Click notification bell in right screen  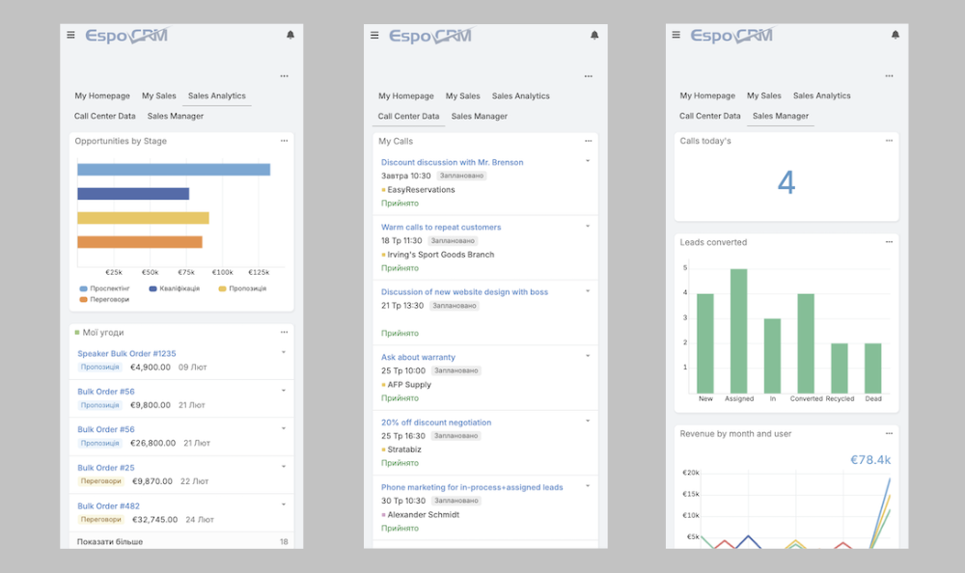pos(896,35)
